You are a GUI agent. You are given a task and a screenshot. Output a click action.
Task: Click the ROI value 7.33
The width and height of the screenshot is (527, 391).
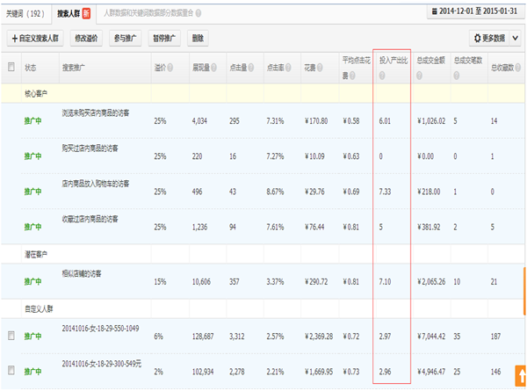pos(385,192)
